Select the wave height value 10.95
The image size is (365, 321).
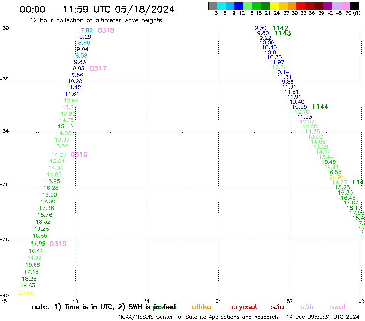[x=299, y=107]
